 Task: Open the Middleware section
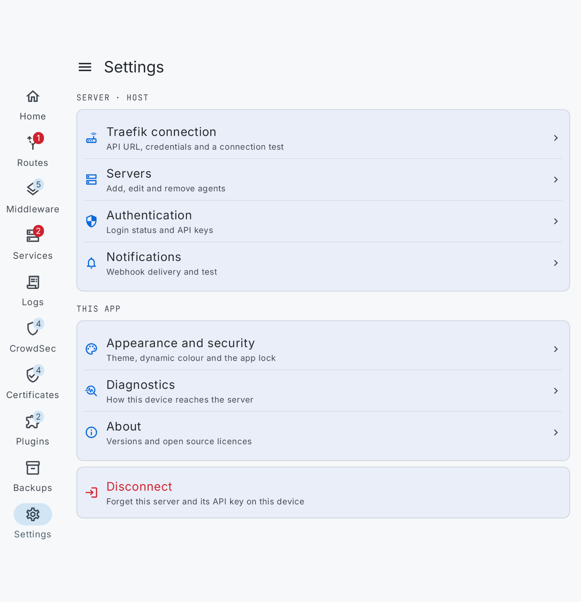click(x=33, y=197)
